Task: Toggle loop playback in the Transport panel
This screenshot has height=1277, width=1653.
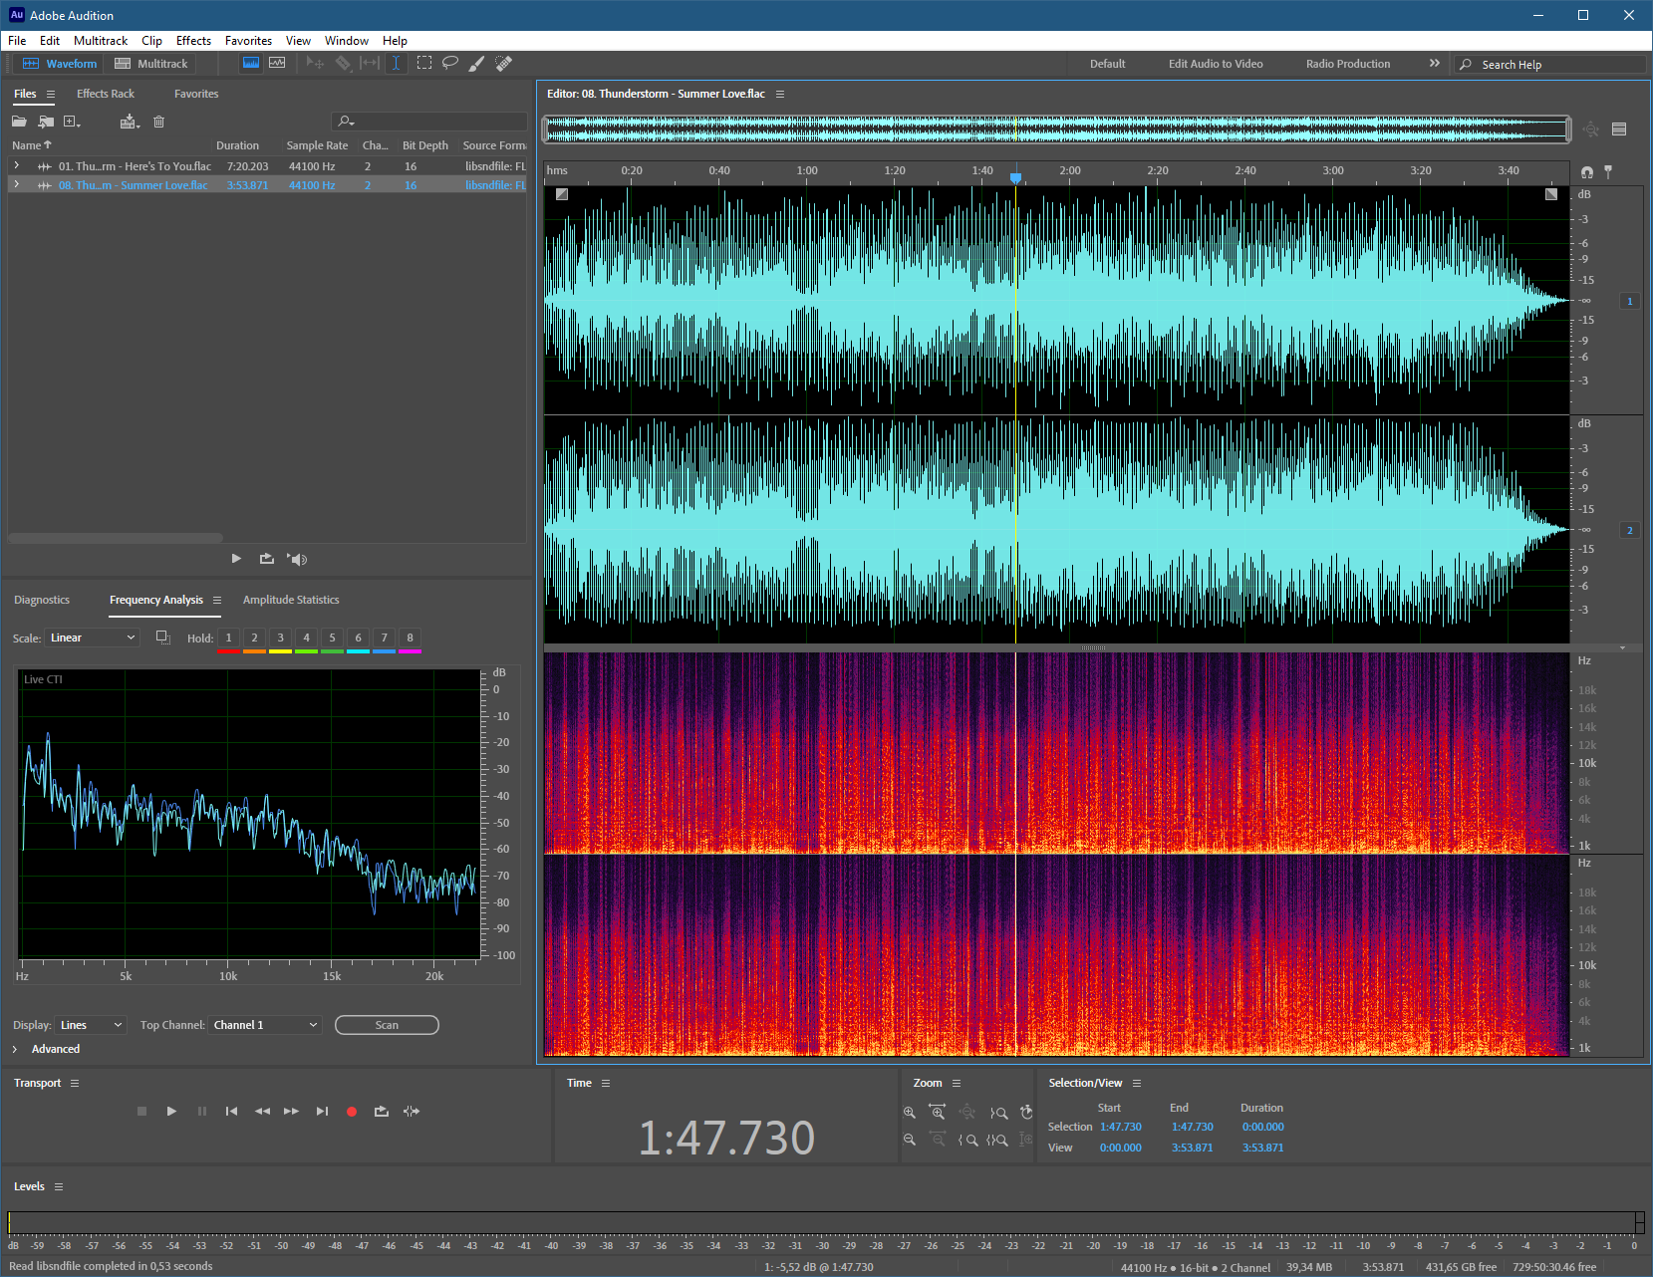Action: click(382, 1112)
